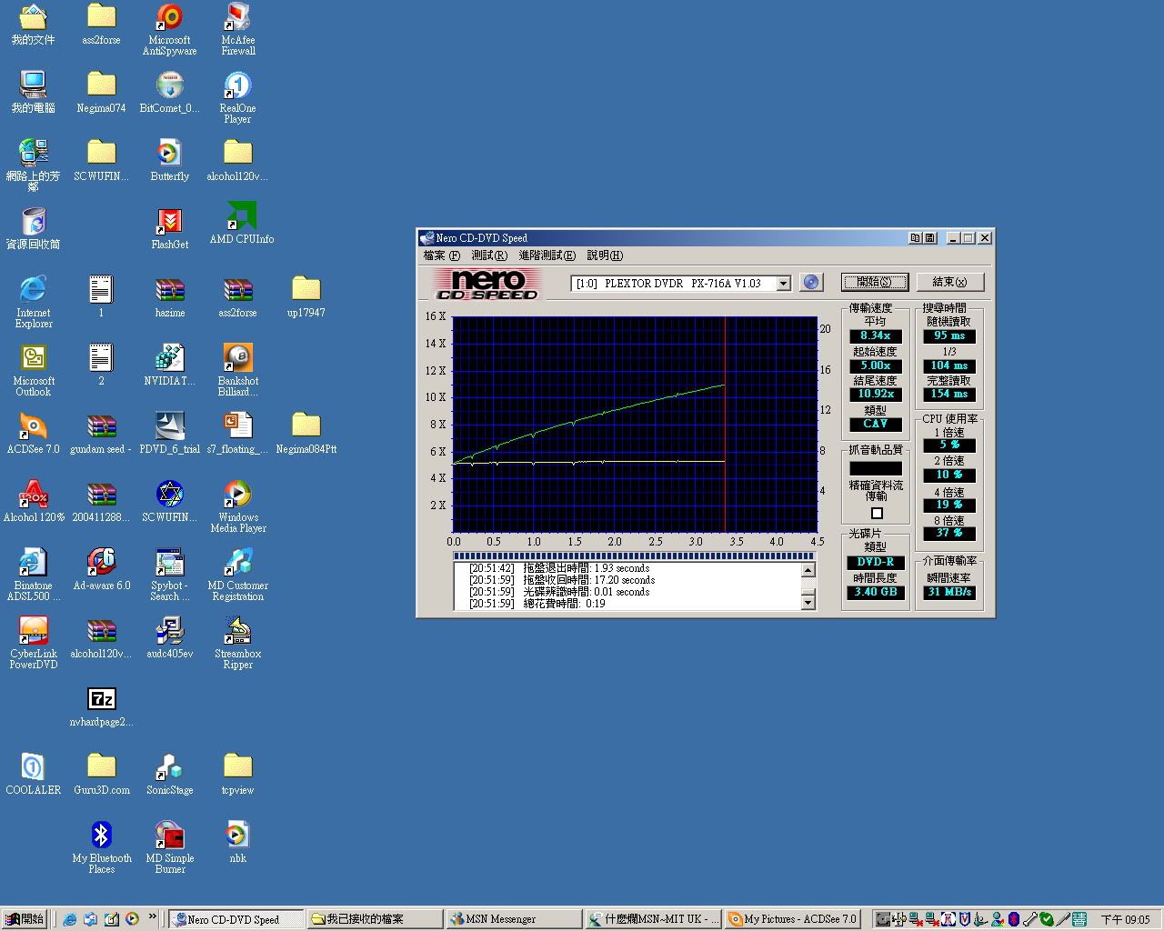
Task: Open MD Customer Registration desktop icon
Action: click(x=237, y=575)
